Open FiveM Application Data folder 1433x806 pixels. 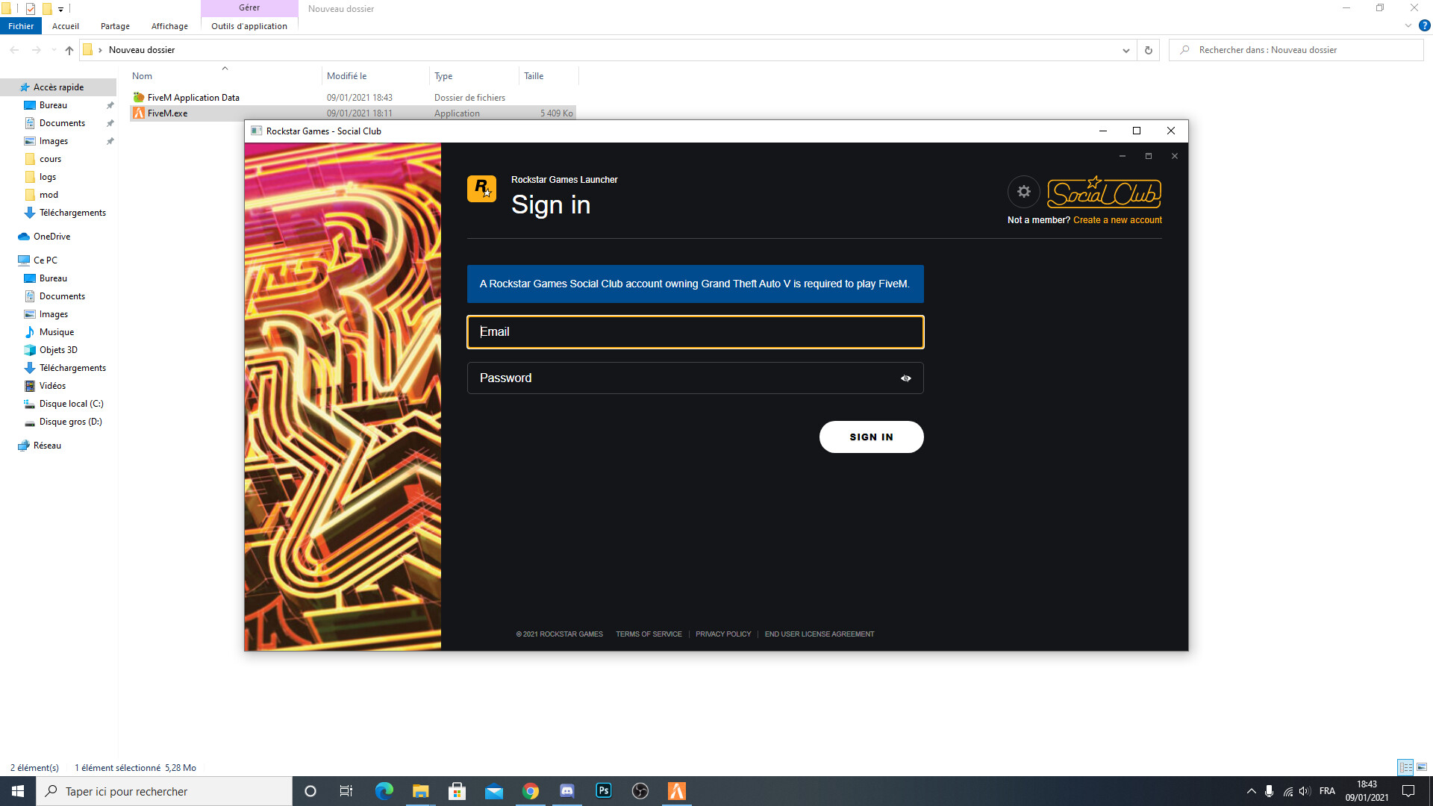(x=193, y=98)
